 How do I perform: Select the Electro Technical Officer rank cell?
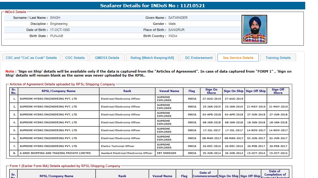click(x=117, y=146)
